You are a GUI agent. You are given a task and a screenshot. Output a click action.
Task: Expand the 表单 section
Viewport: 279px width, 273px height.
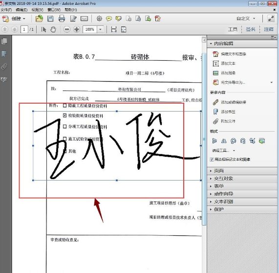click(242, 186)
